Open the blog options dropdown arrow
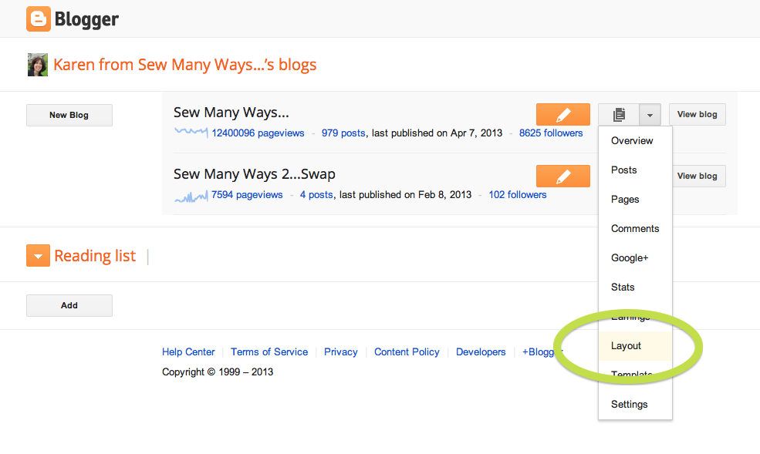Image resolution: width=760 pixels, height=454 pixels. (649, 114)
